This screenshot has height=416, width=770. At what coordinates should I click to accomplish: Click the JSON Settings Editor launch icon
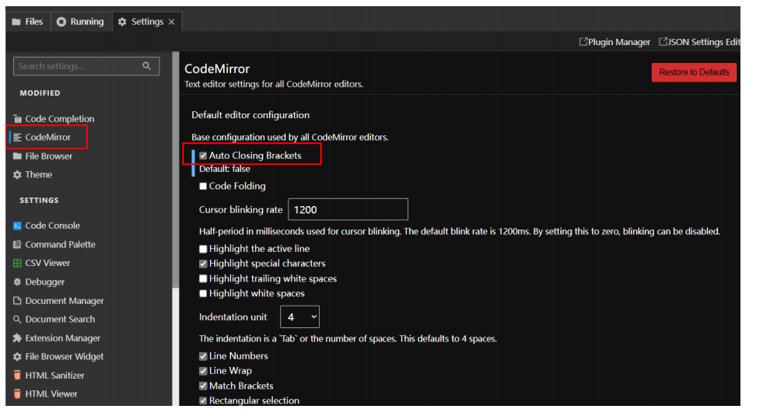tap(663, 42)
